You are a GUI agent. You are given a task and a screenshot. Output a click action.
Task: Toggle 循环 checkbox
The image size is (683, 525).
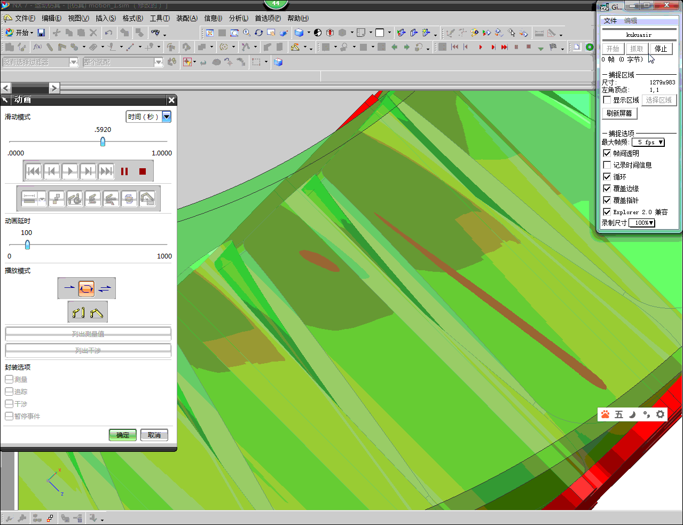[607, 177]
